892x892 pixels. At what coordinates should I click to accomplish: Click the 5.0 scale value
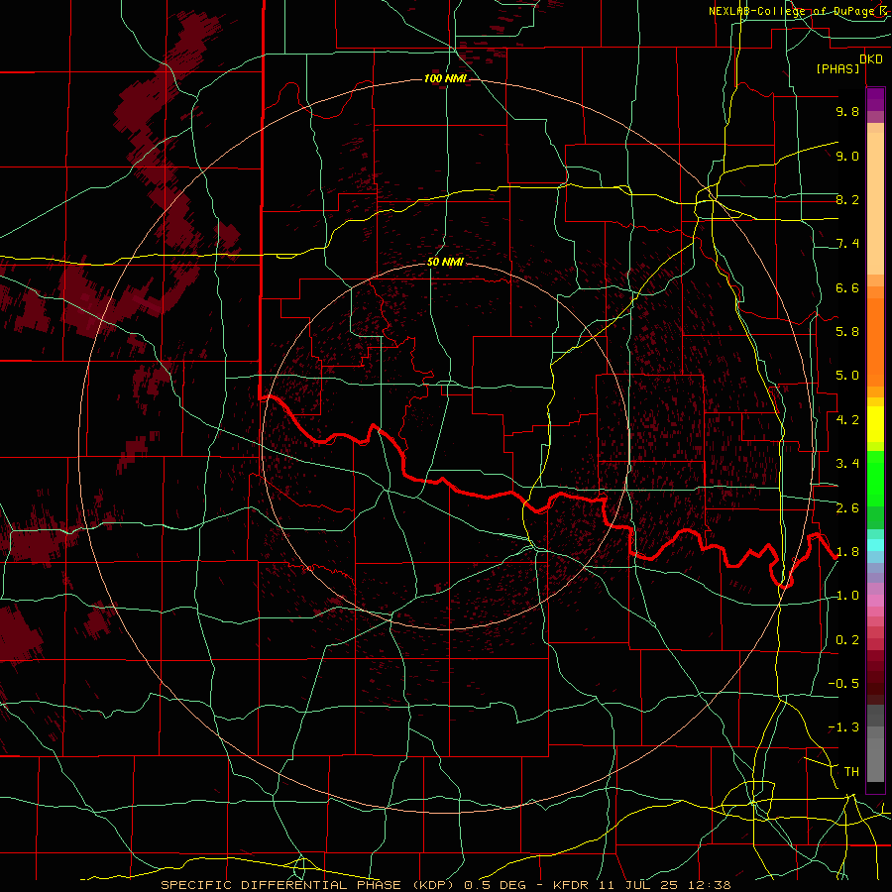pyautogui.click(x=847, y=376)
